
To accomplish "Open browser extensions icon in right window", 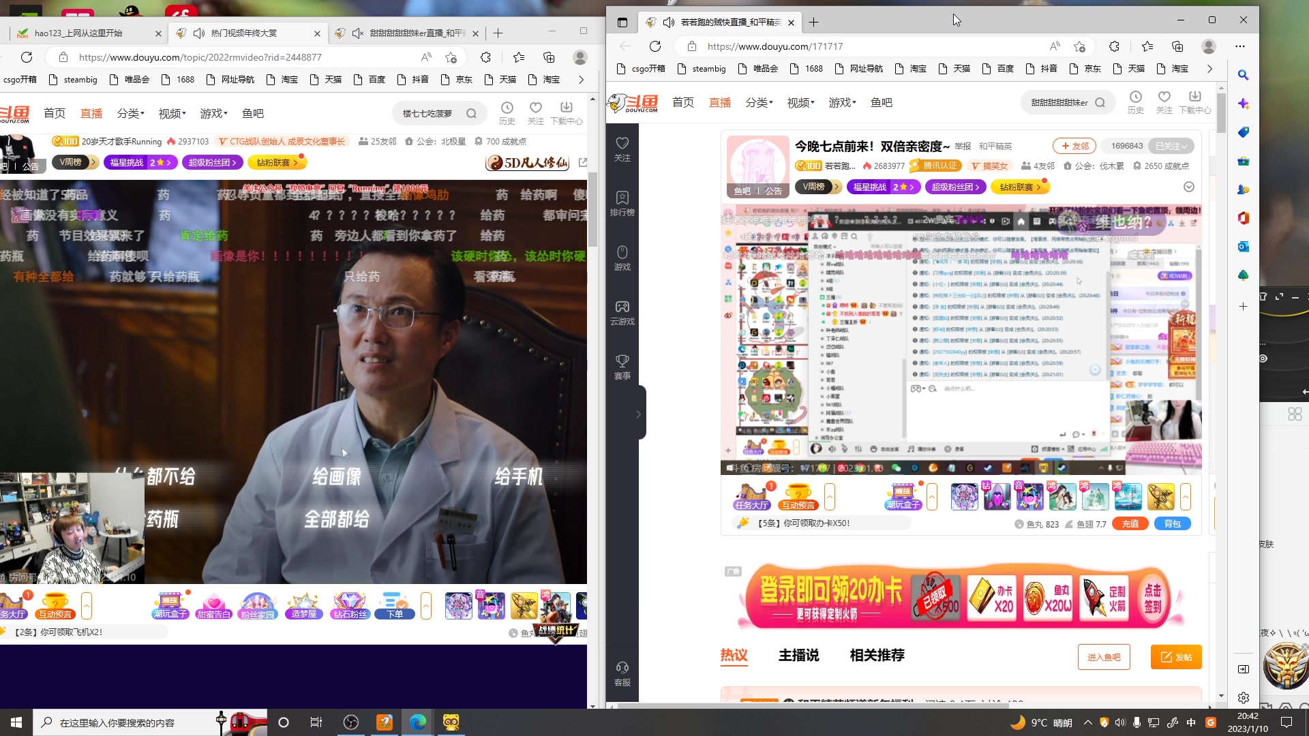I will (1114, 46).
